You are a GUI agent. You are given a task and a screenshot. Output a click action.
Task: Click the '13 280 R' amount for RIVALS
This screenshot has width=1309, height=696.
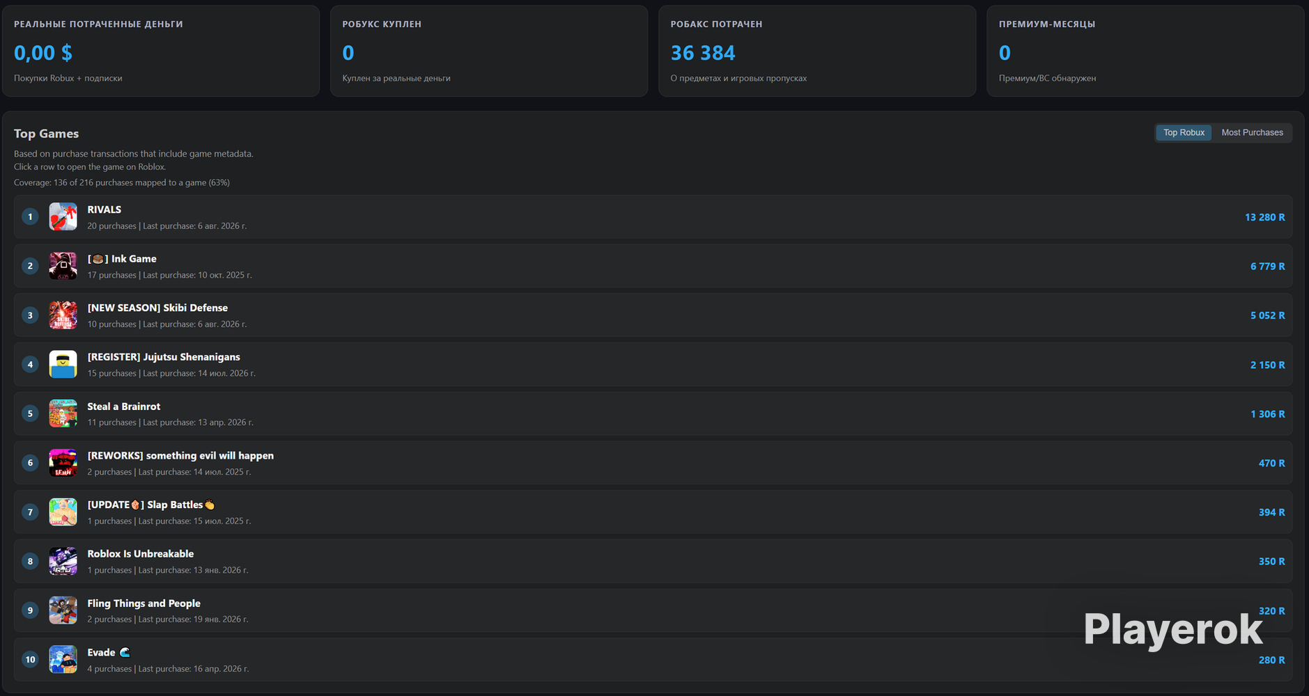click(x=1265, y=217)
